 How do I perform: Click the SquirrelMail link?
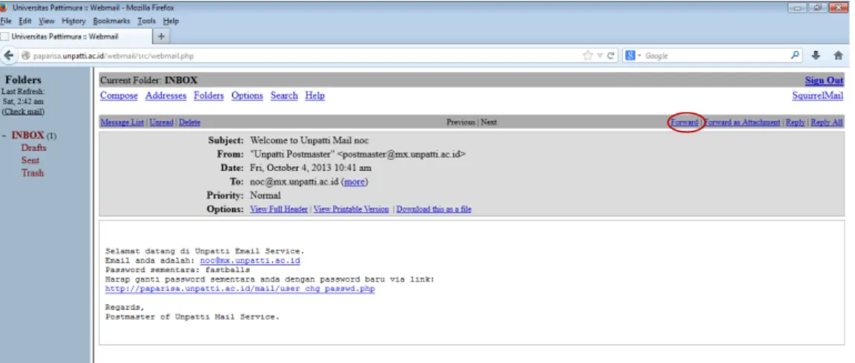(817, 96)
